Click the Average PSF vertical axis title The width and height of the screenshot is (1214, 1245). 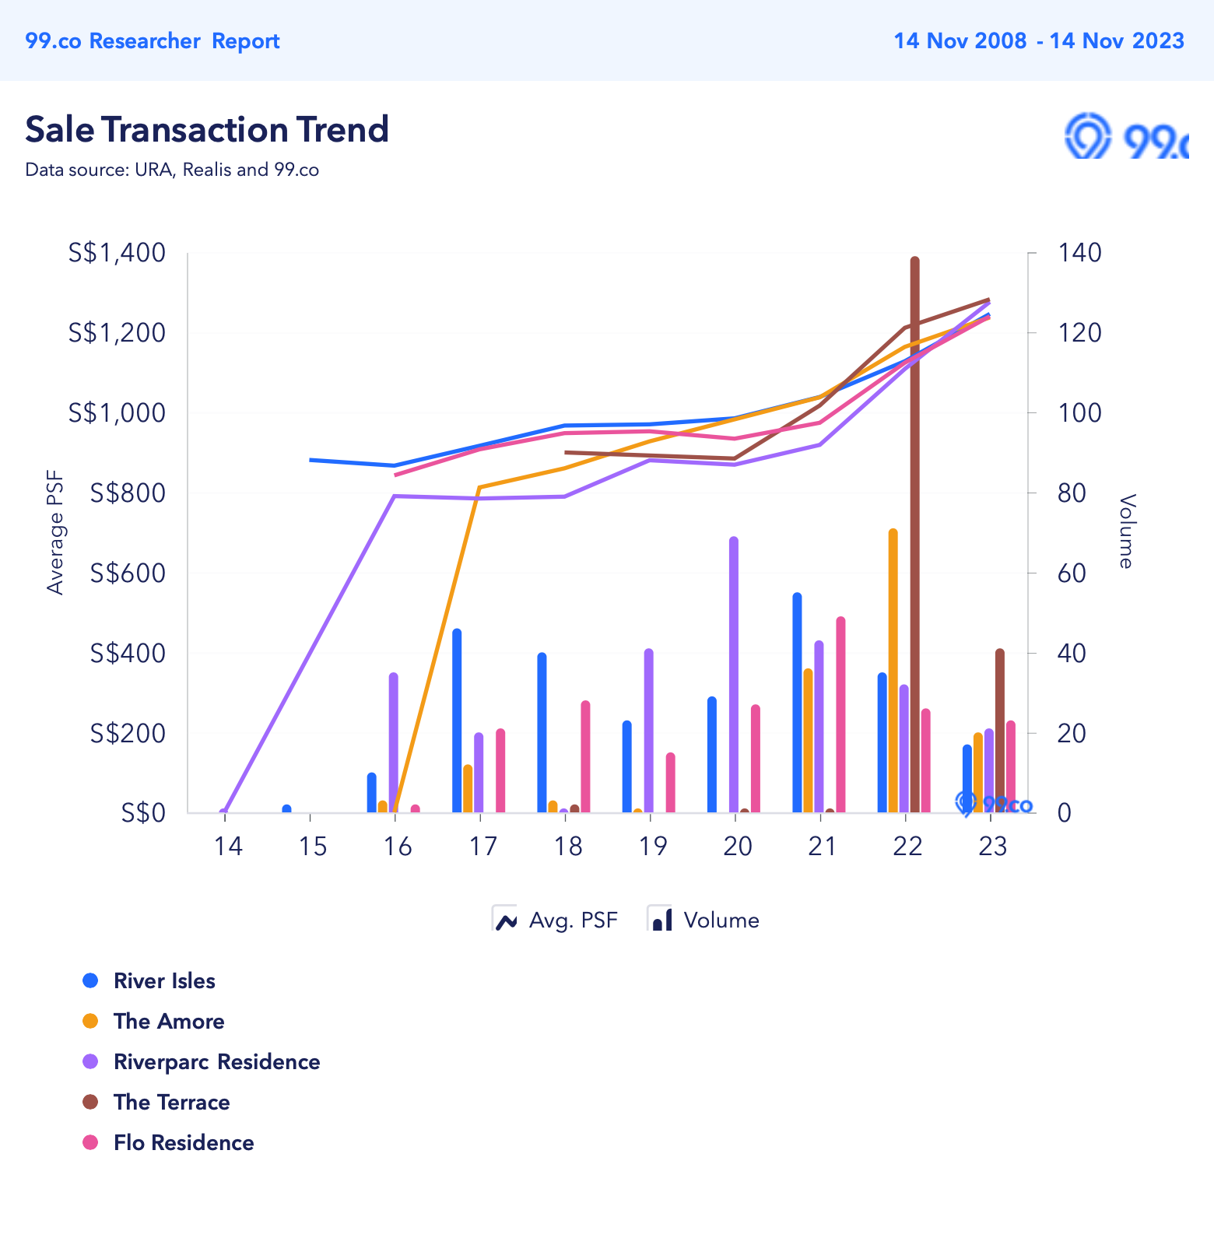tap(54, 533)
